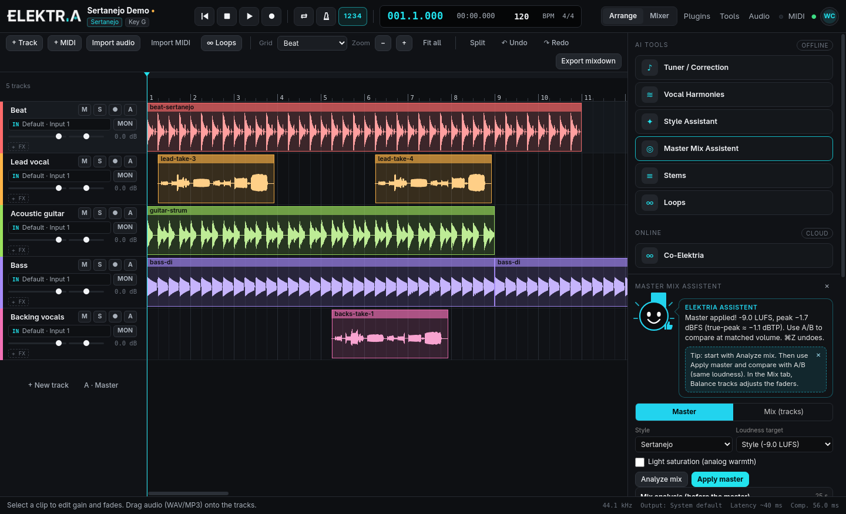This screenshot has height=514, width=846.
Task: Open the Loudness target dropdown
Action: (784, 445)
